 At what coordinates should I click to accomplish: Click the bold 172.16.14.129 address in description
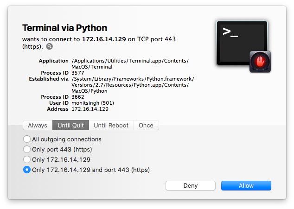pos(104,39)
